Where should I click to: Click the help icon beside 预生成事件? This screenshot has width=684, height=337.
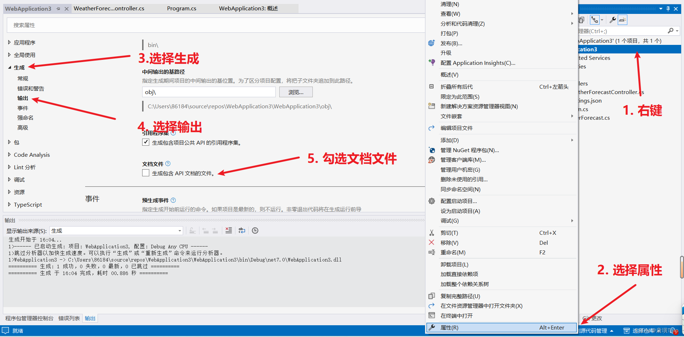[173, 200]
